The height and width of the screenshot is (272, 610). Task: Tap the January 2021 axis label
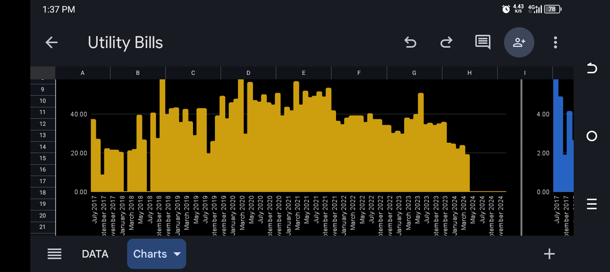pyautogui.click(x=288, y=215)
